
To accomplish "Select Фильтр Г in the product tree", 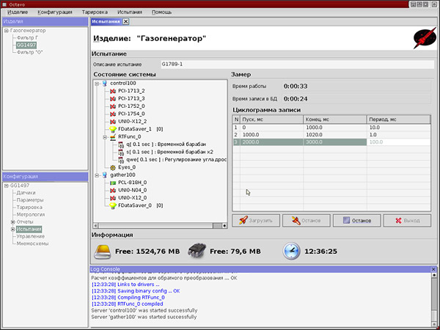I will coord(27,38).
